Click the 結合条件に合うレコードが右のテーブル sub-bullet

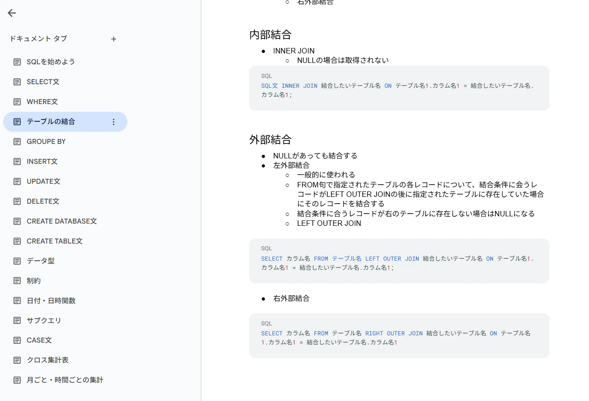click(x=416, y=214)
